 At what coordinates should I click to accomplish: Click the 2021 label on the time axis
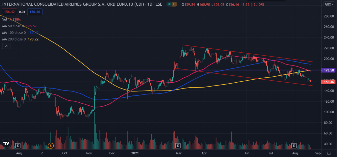pos(135,153)
